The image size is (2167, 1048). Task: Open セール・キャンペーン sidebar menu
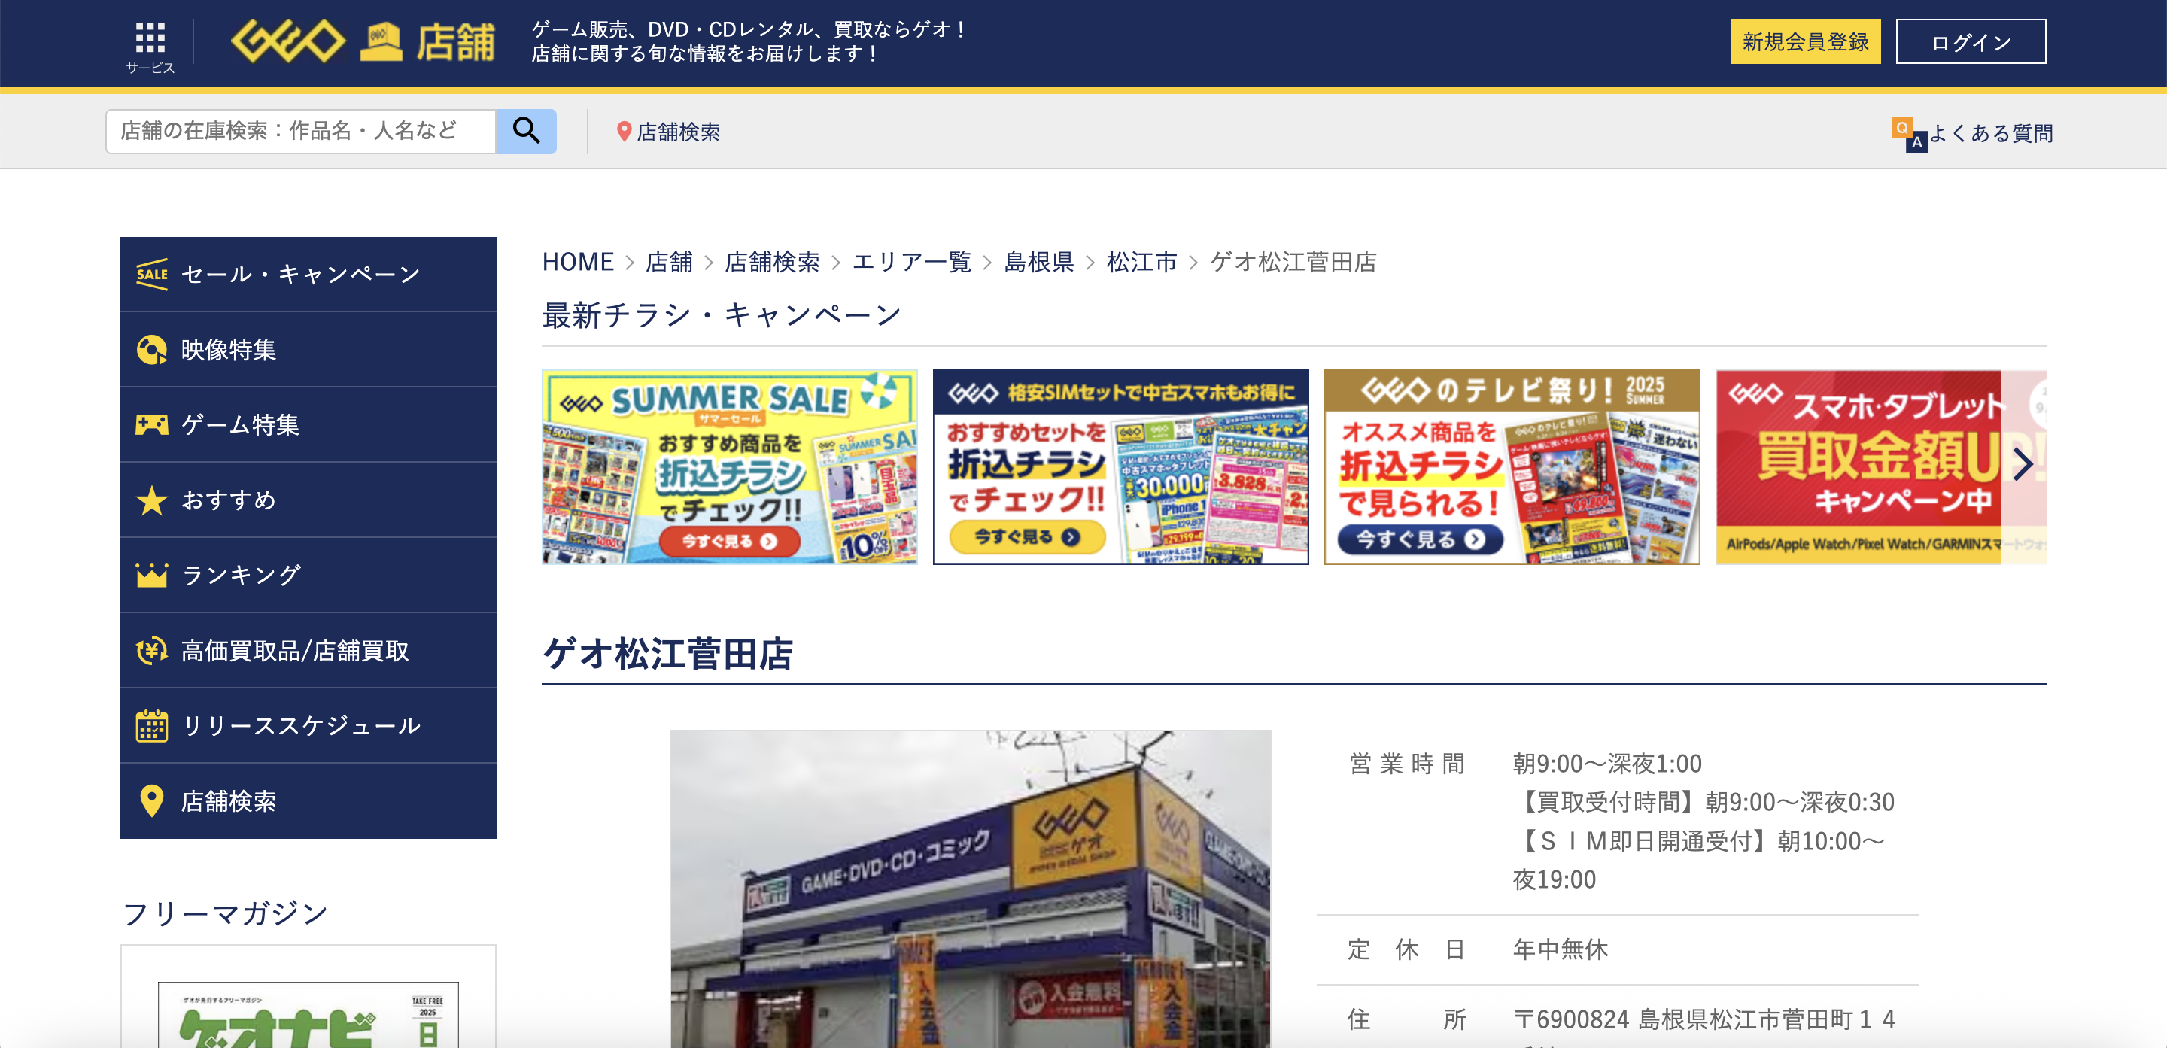click(x=308, y=274)
